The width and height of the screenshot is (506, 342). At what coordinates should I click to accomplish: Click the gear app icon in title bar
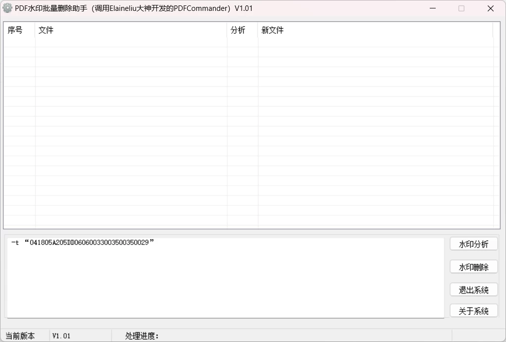(7, 8)
